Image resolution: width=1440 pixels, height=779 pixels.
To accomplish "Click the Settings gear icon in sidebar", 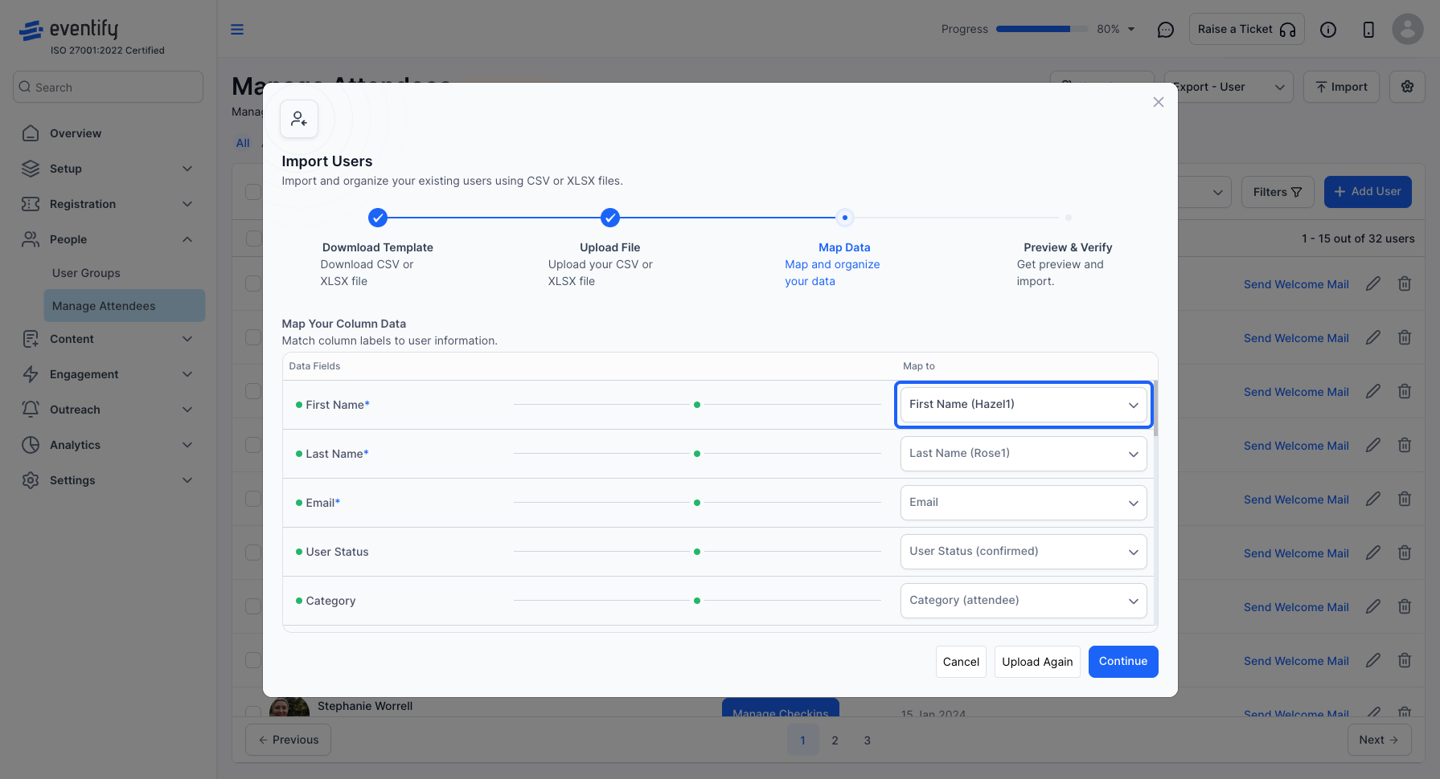I will [31, 480].
